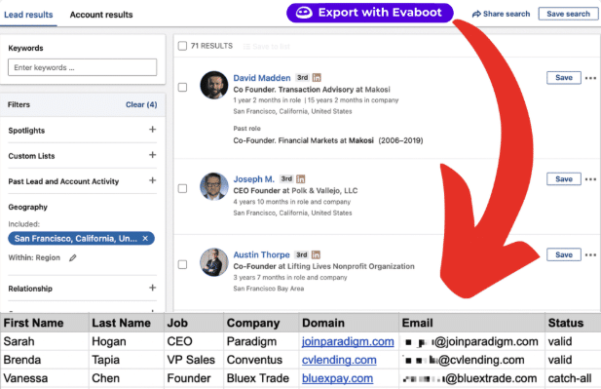Clear all four filters

coord(141,104)
